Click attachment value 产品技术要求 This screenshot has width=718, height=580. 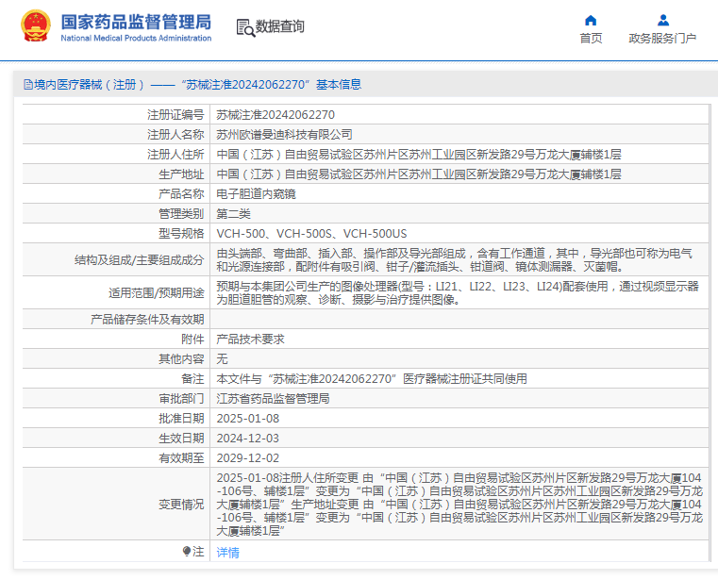tap(250, 340)
